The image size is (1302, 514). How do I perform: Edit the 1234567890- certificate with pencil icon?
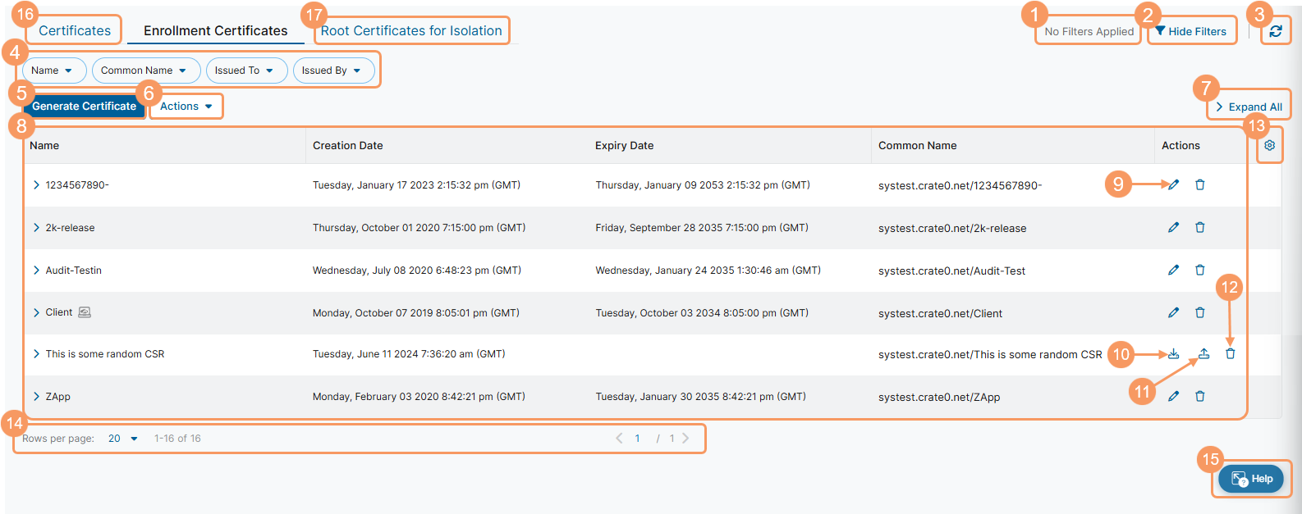click(x=1174, y=184)
